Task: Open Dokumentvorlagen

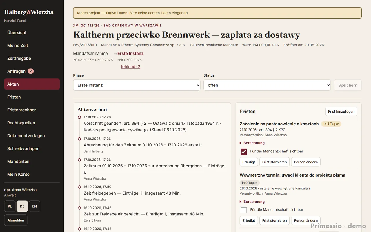Action: point(32,136)
